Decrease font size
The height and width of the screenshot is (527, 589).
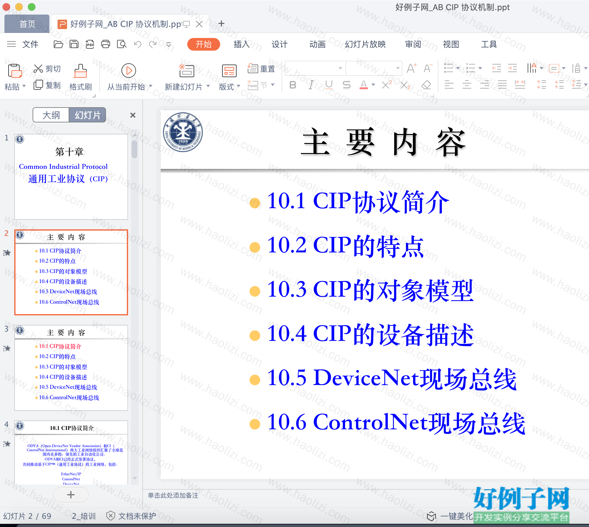click(x=428, y=68)
